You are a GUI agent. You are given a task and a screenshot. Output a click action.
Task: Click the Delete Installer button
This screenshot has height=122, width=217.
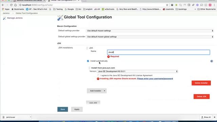coord(201,83)
